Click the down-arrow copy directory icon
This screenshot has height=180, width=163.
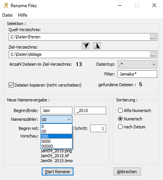[x=86, y=46]
